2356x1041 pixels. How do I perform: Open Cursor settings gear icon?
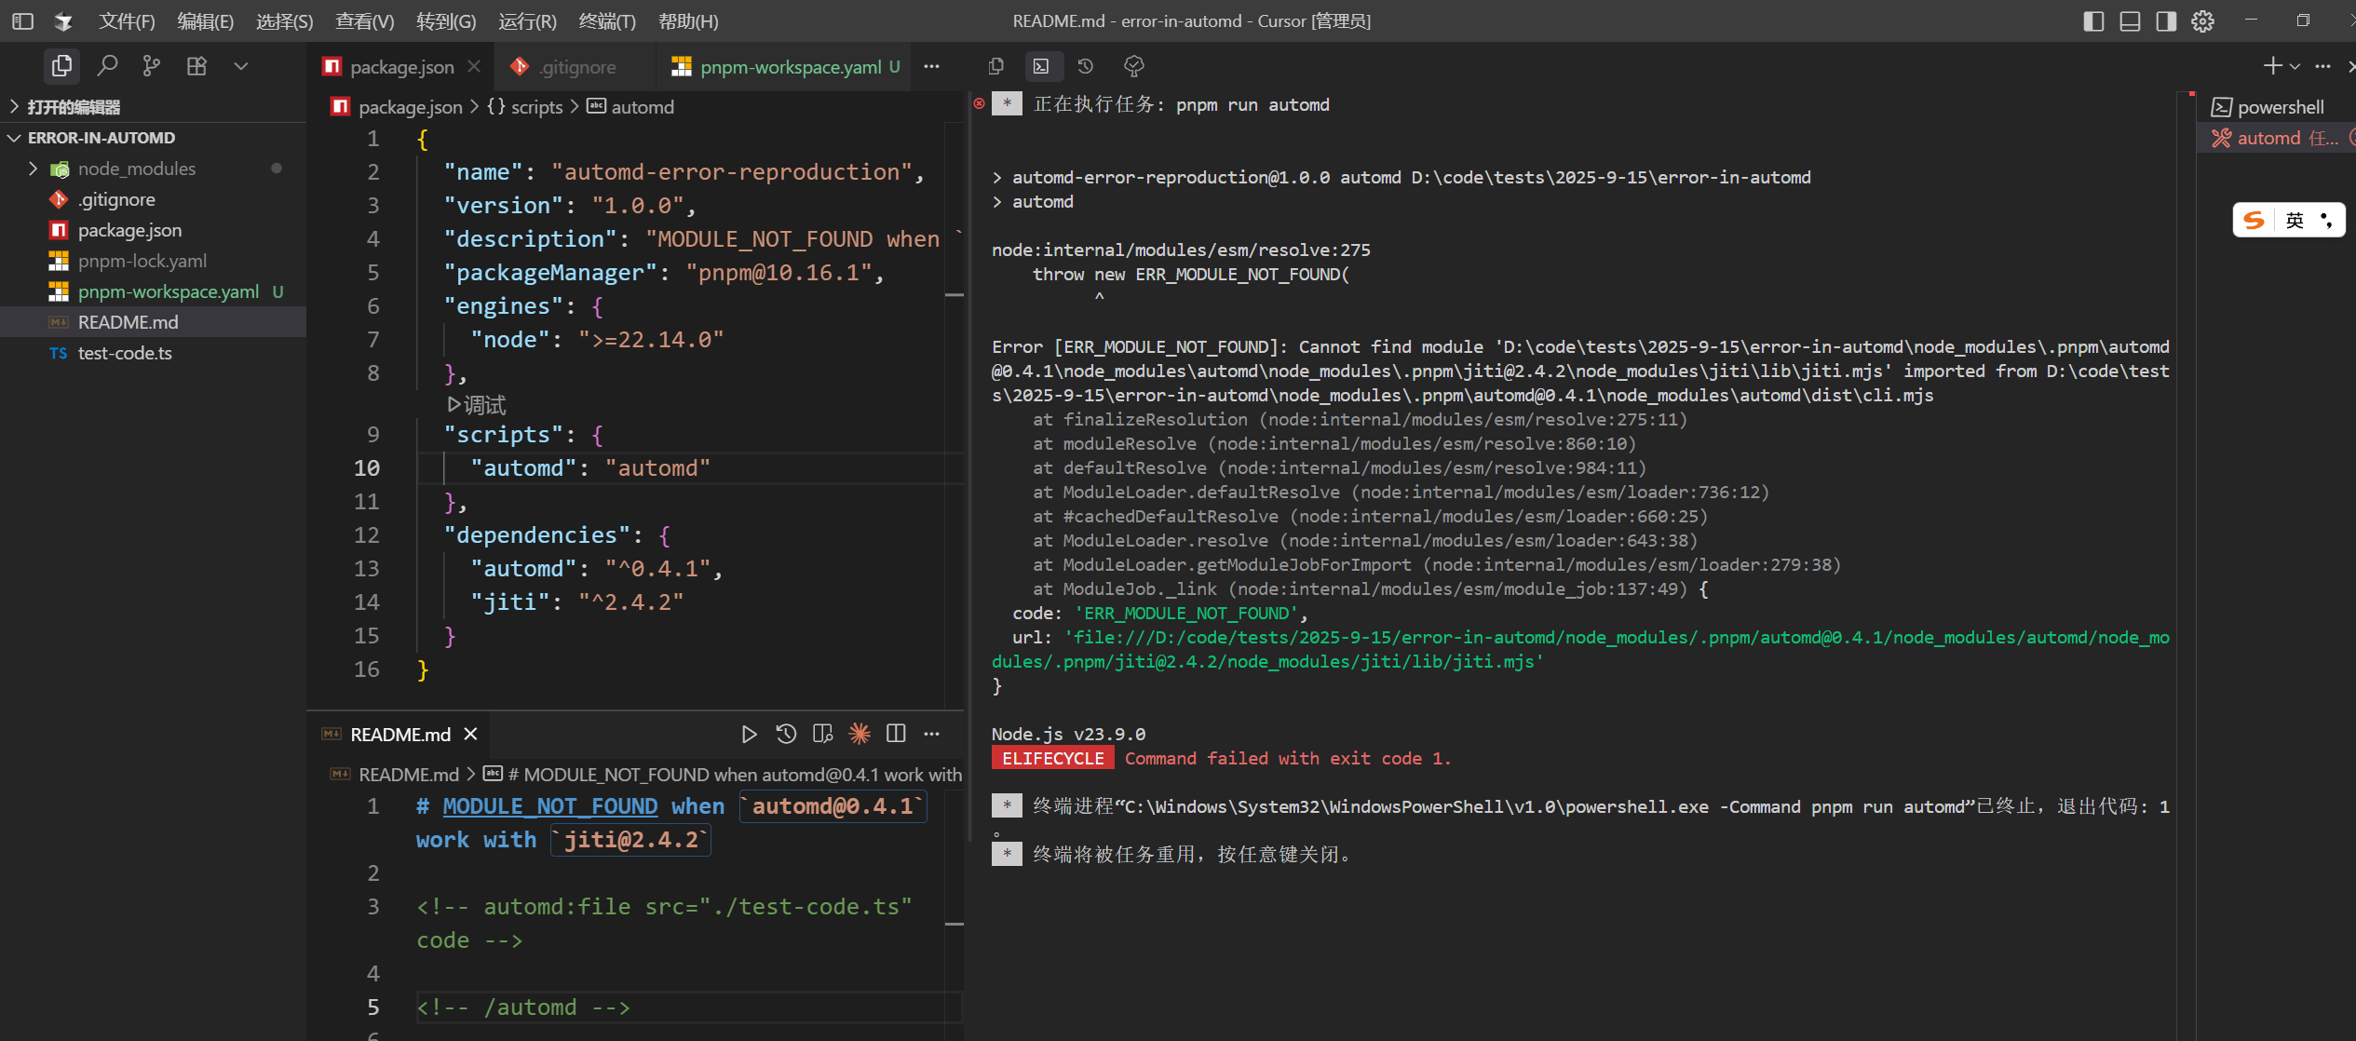click(x=2203, y=20)
